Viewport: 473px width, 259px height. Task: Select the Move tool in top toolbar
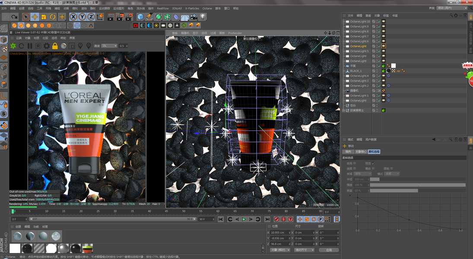[x=35, y=17]
